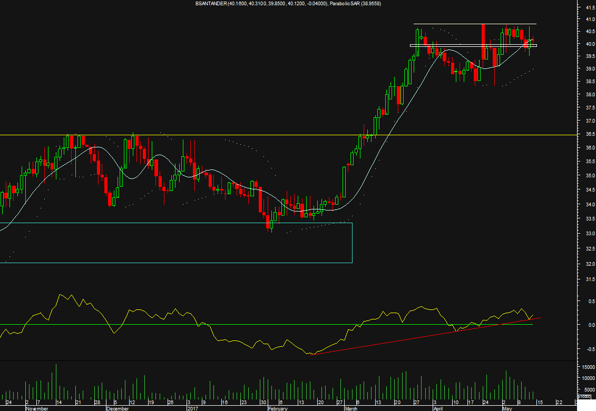596x411 pixels.
Task: Select the green zero line of the oscillator
Action: coord(266,325)
